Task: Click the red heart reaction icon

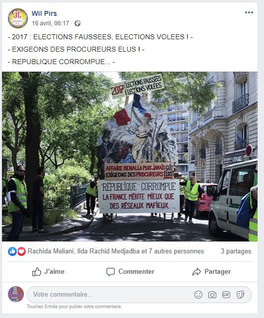Action: pyautogui.click(x=21, y=251)
